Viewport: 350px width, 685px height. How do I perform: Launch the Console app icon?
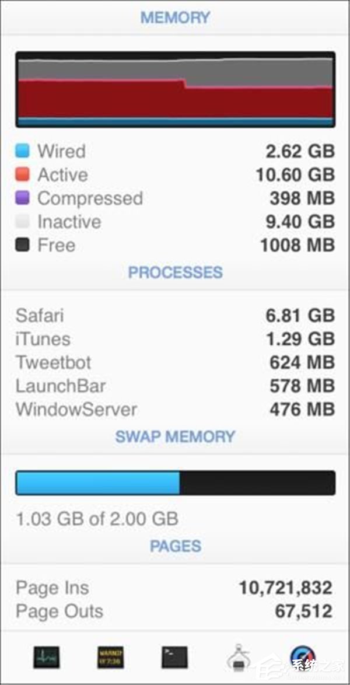(110, 658)
